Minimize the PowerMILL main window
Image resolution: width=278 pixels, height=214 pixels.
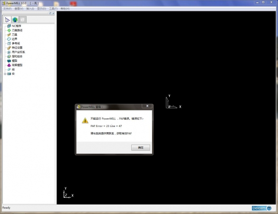(x=257, y=2)
